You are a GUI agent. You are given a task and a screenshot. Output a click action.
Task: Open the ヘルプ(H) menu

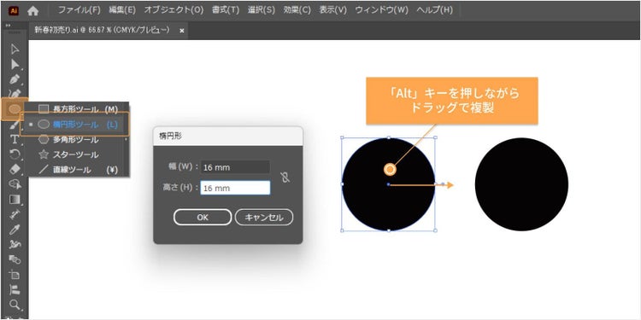[x=435, y=10]
